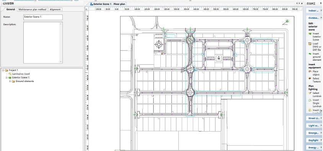
Task: Click the Project 1 folder icon
Action: point(6,70)
